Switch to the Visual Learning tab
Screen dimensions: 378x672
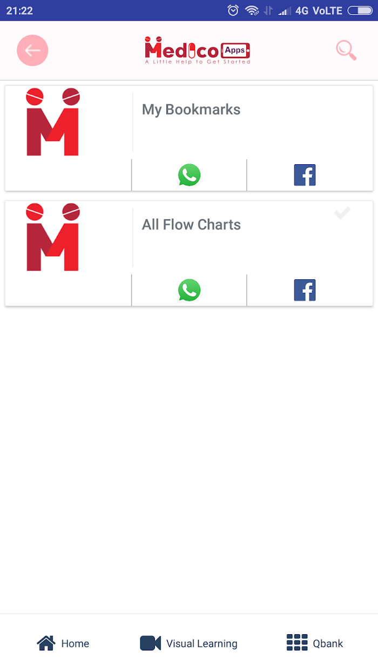pyautogui.click(x=201, y=643)
